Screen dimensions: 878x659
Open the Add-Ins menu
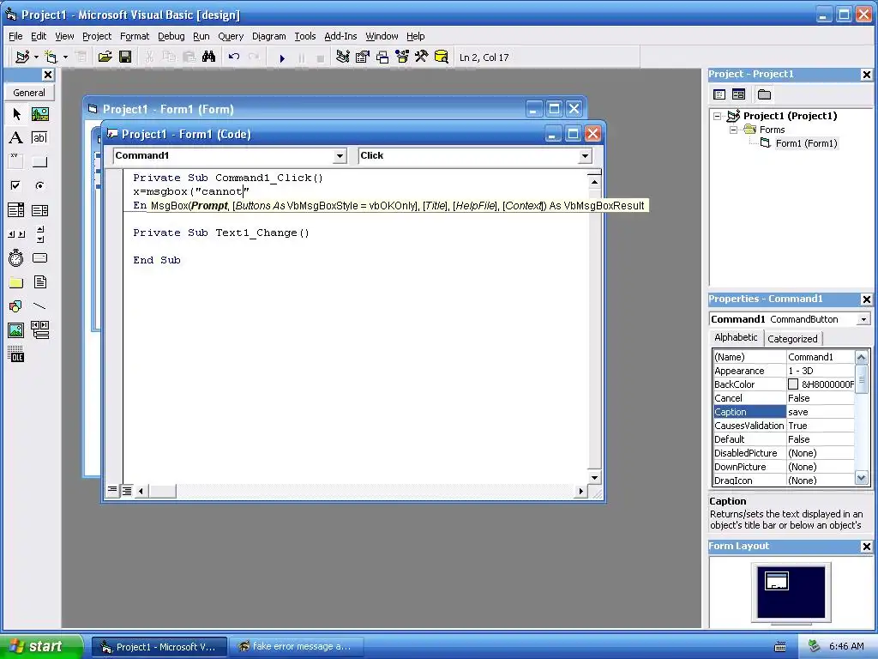(340, 36)
